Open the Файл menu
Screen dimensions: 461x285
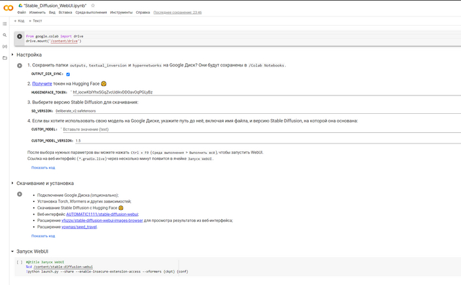(22, 13)
